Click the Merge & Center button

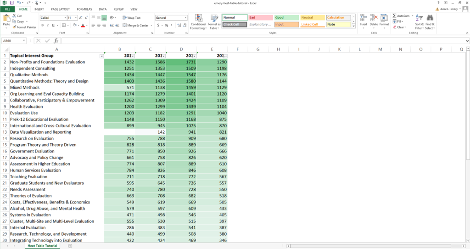click(x=136, y=25)
